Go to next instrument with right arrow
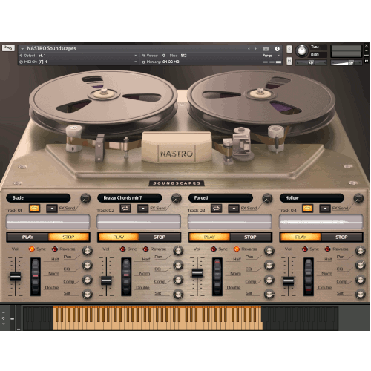371x371 pixels. tap(255, 49)
